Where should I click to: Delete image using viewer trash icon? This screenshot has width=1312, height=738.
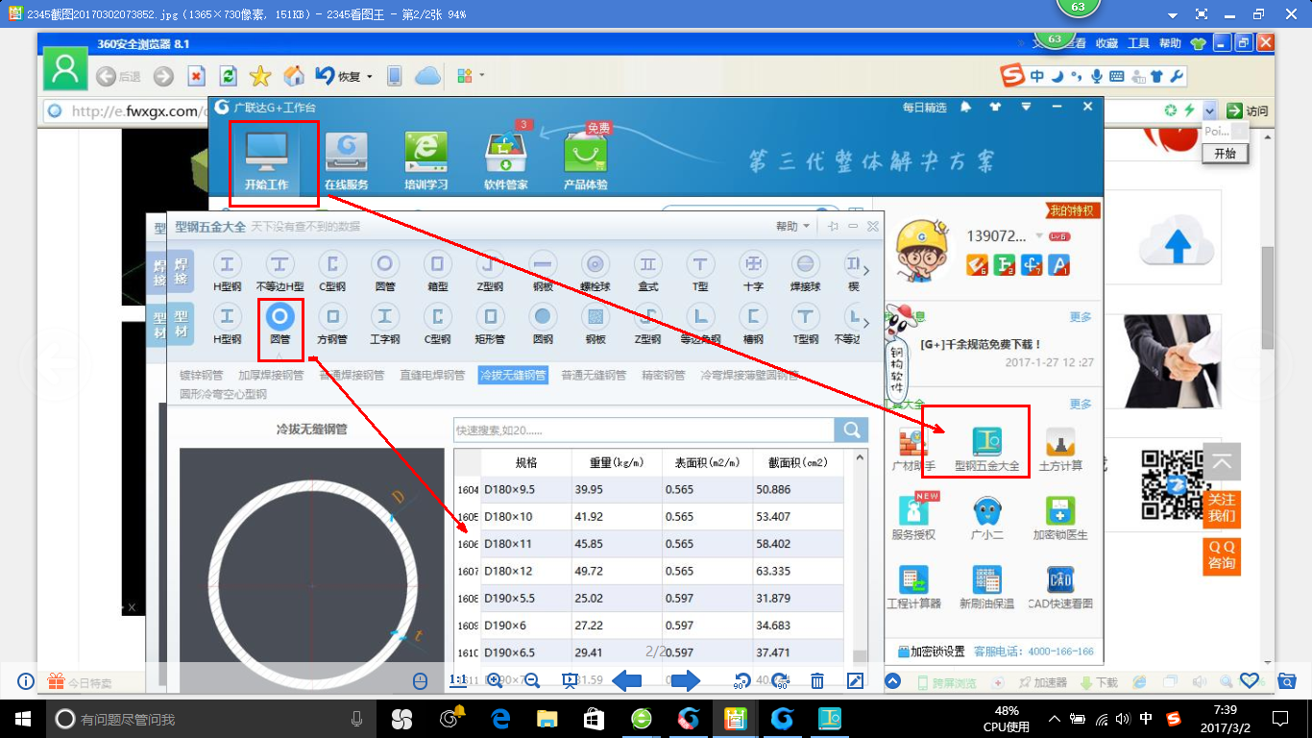[817, 681]
